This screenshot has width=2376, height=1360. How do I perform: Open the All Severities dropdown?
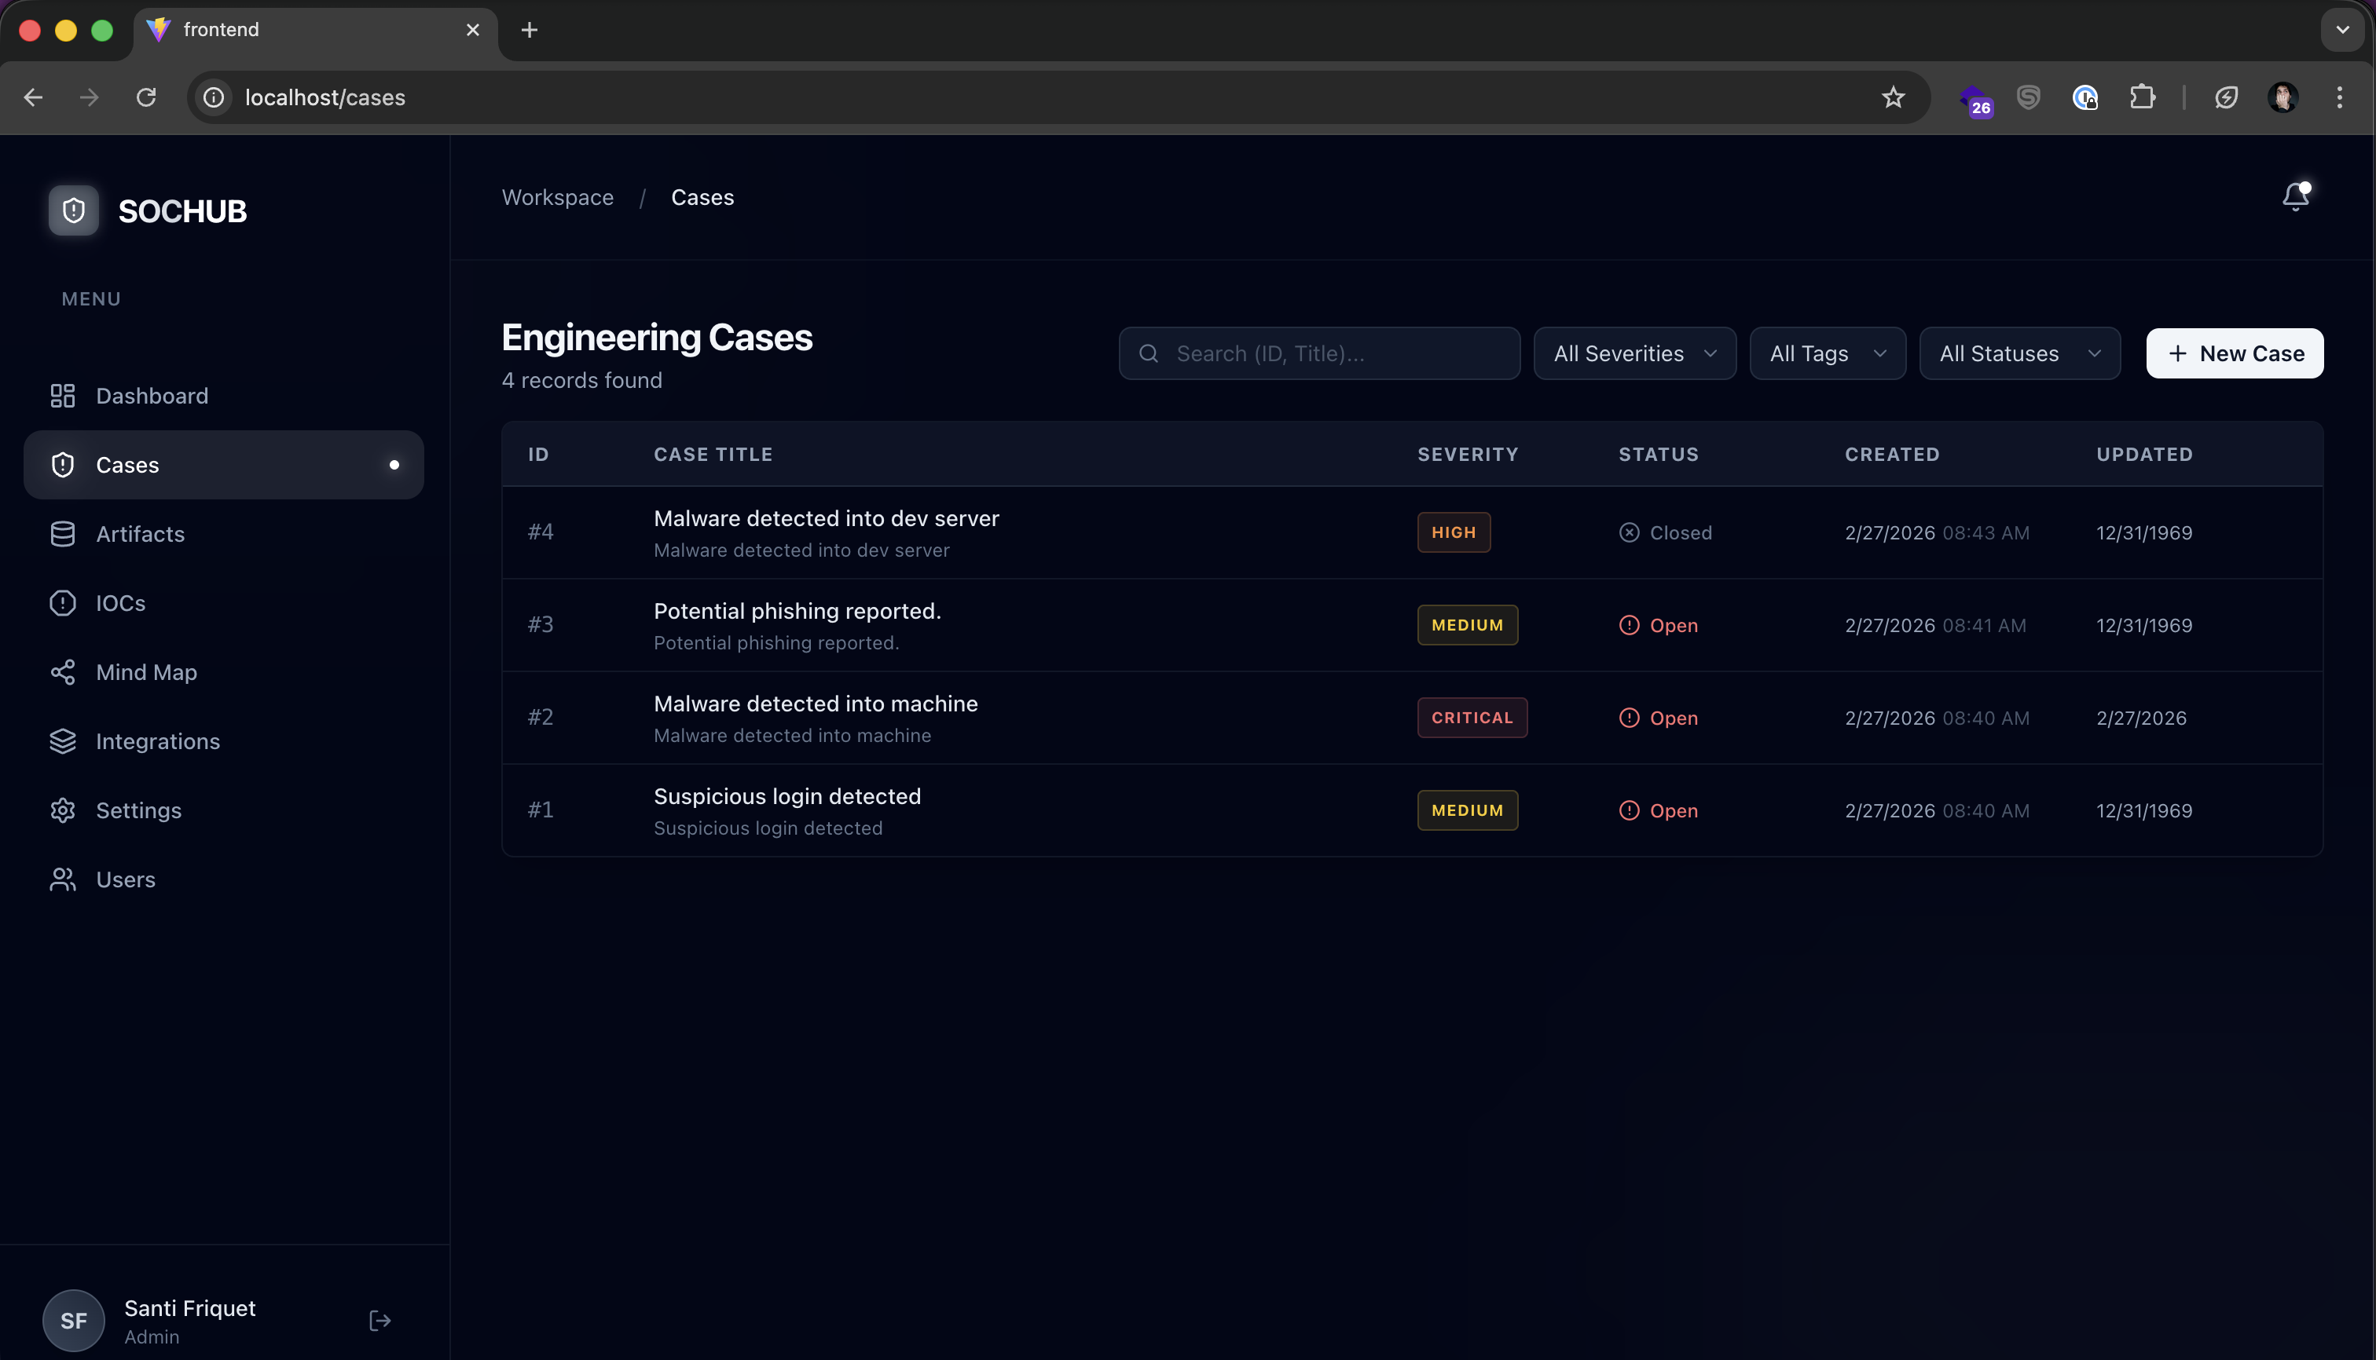click(x=1633, y=353)
